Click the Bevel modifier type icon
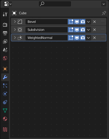Viewport: 109px width, 139px height. (20, 22)
